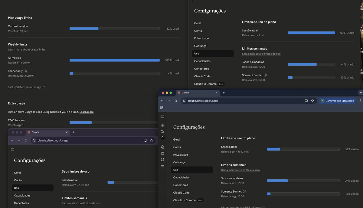
Task: Toggle Claude sidebar in bottom-left Chrome window
Action: [x=12, y=149]
